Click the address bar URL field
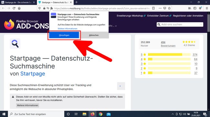The height and width of the screenshot is (117, 210). [x=102, y=8]
